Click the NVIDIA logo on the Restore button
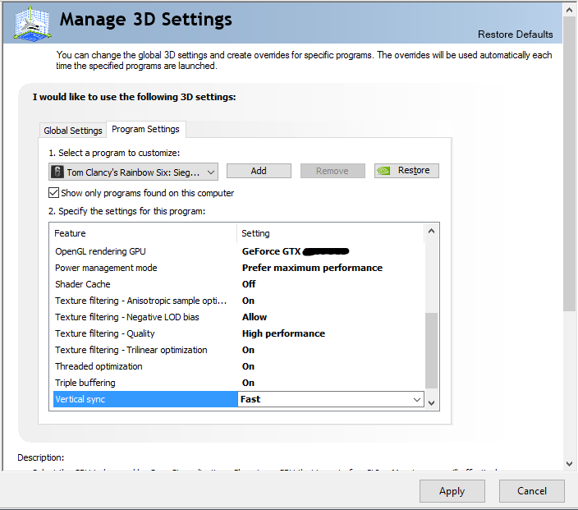The image size is (578, 510). (384, 171)
